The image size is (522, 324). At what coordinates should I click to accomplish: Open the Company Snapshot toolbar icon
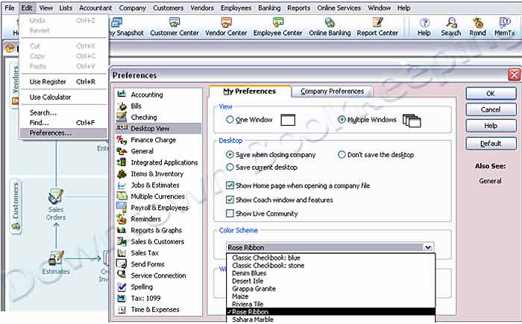click(x=127, y=27)
